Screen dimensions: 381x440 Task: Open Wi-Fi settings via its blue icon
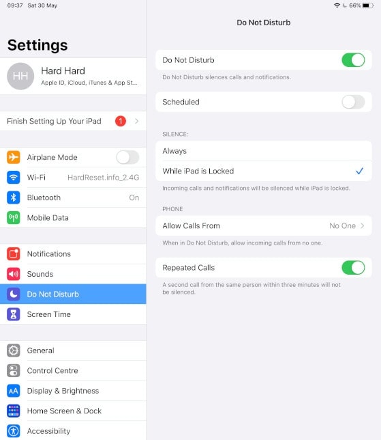coord(14,178)
